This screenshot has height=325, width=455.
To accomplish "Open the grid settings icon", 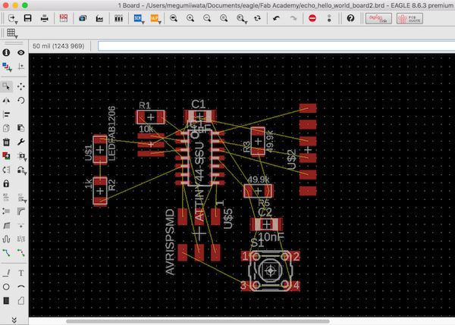I will point(11,33).
